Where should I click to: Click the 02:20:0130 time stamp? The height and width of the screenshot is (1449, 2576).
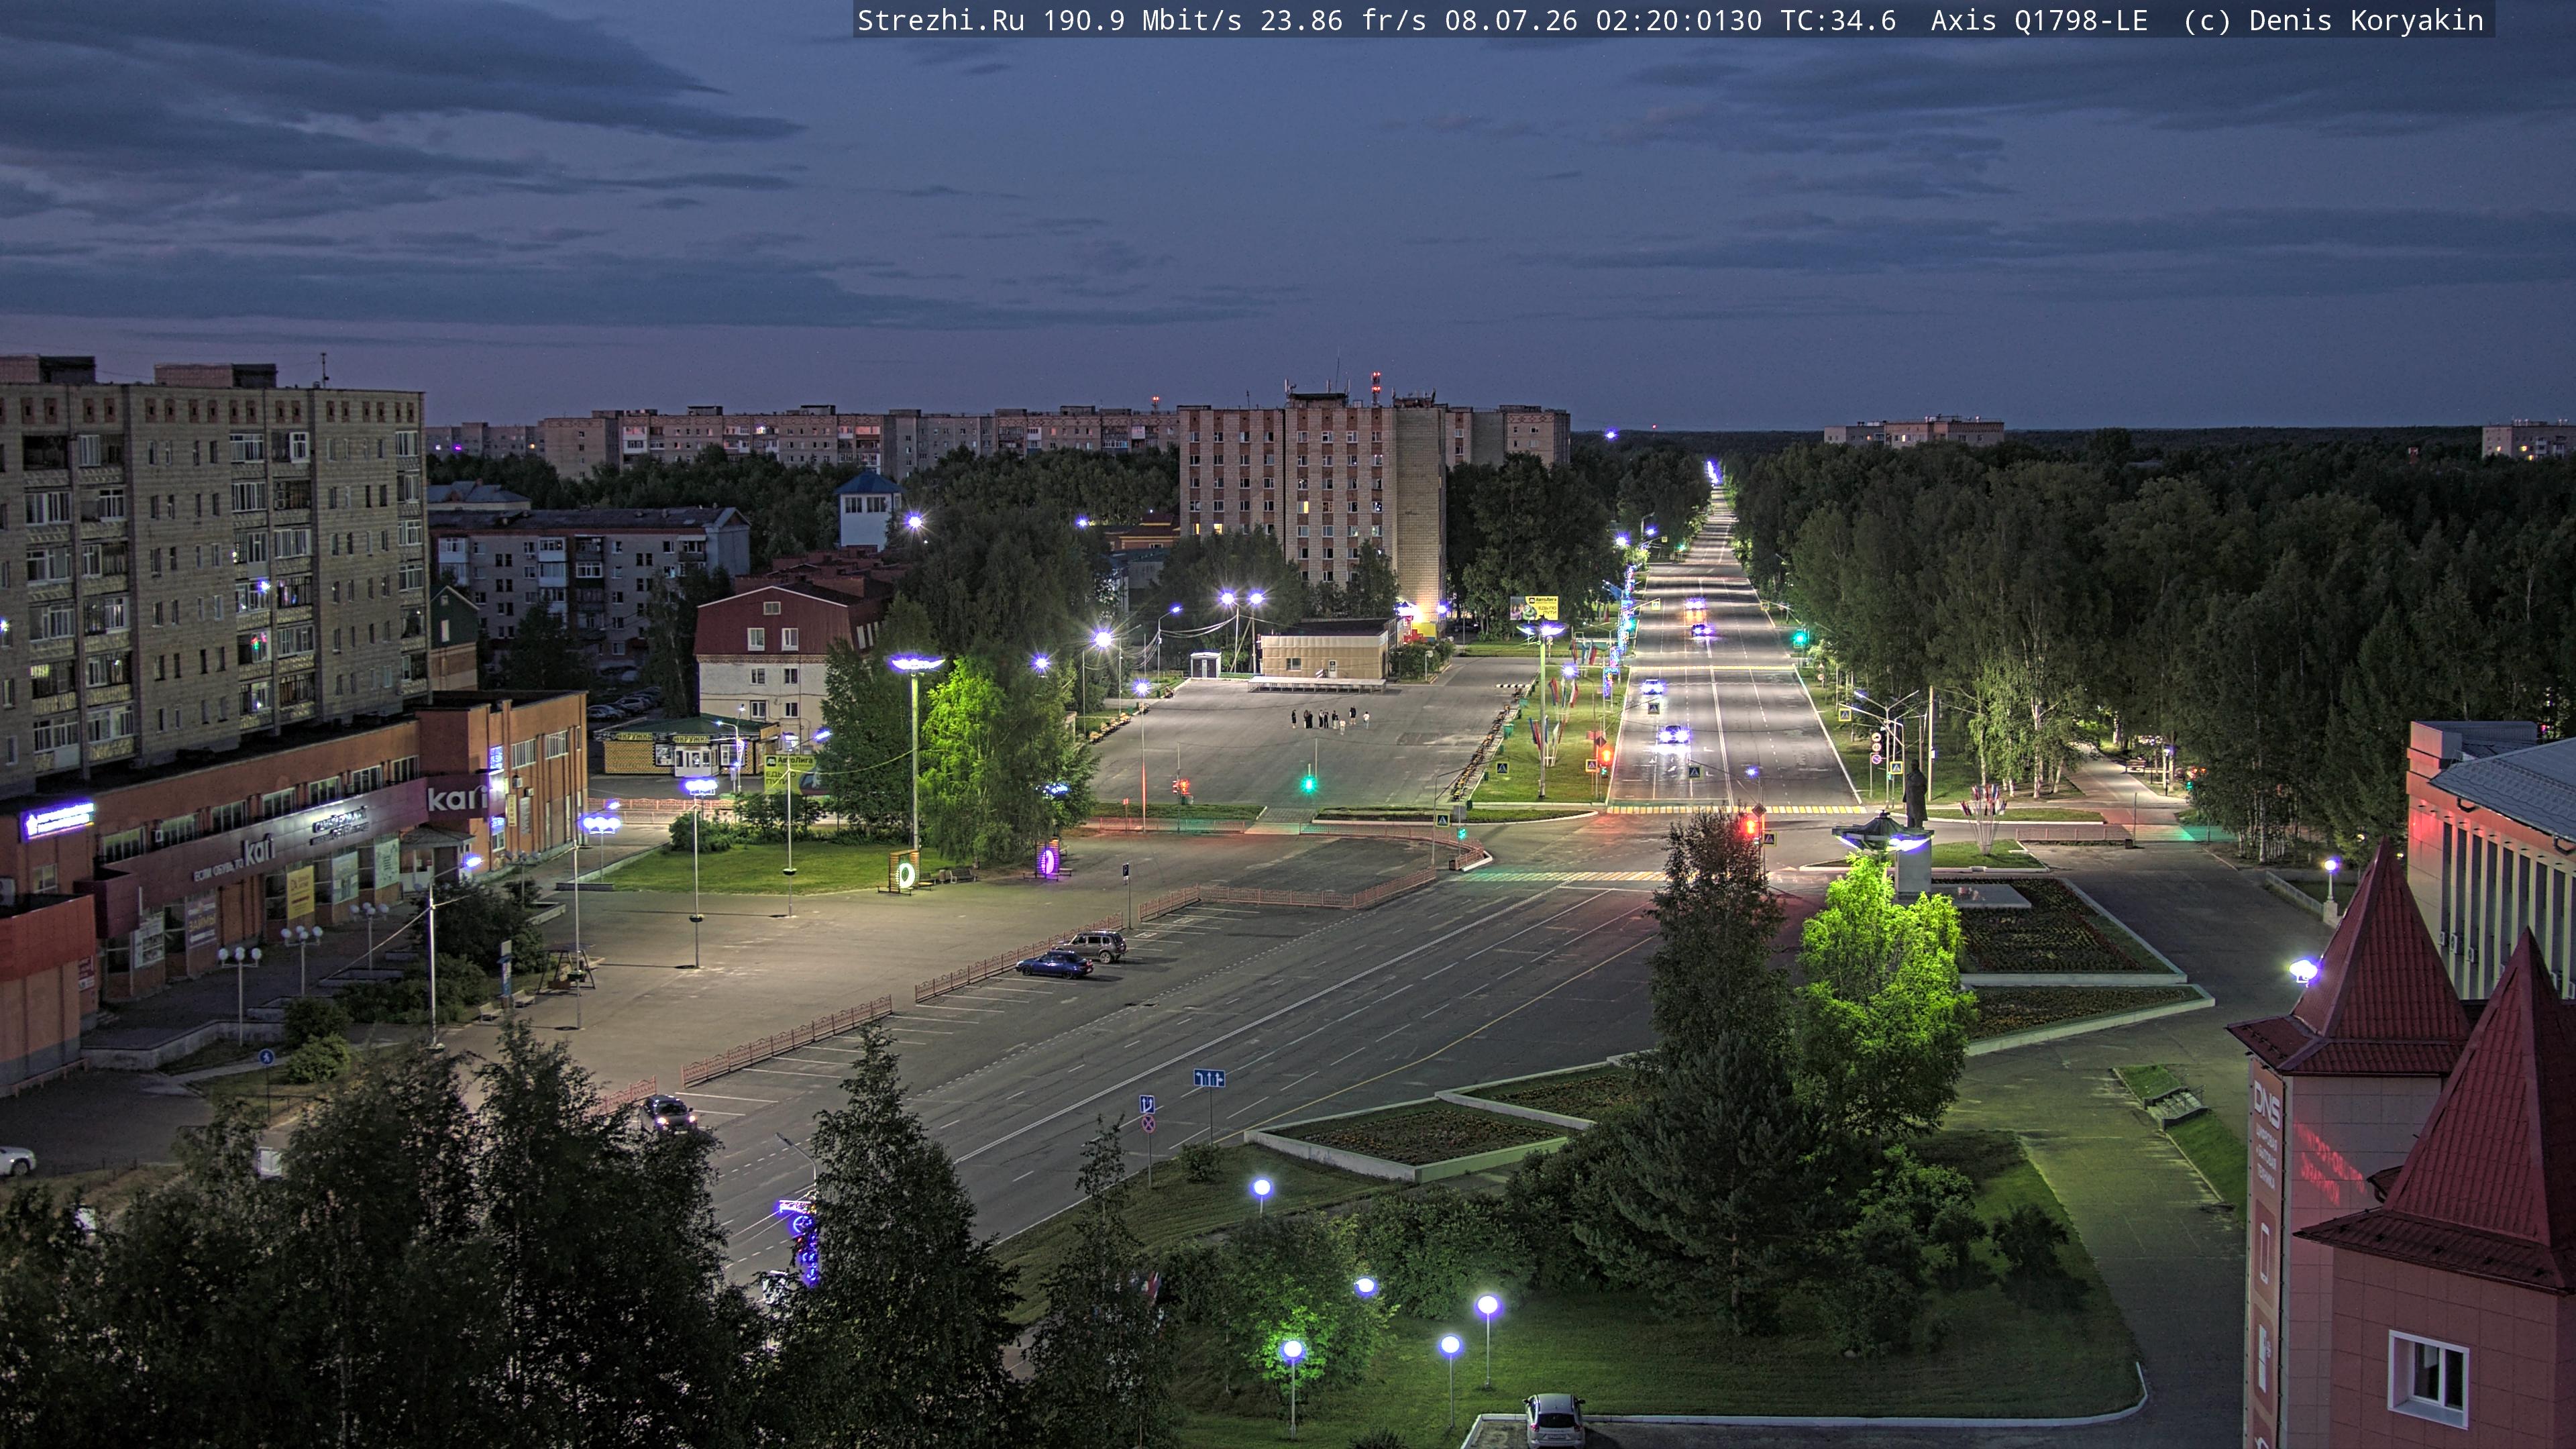click(x=1678, y=21)
